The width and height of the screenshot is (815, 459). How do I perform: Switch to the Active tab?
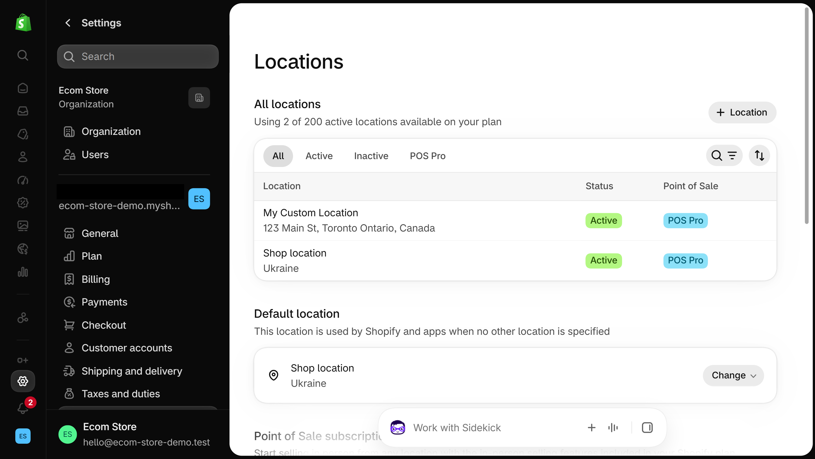tap(319, 156)
